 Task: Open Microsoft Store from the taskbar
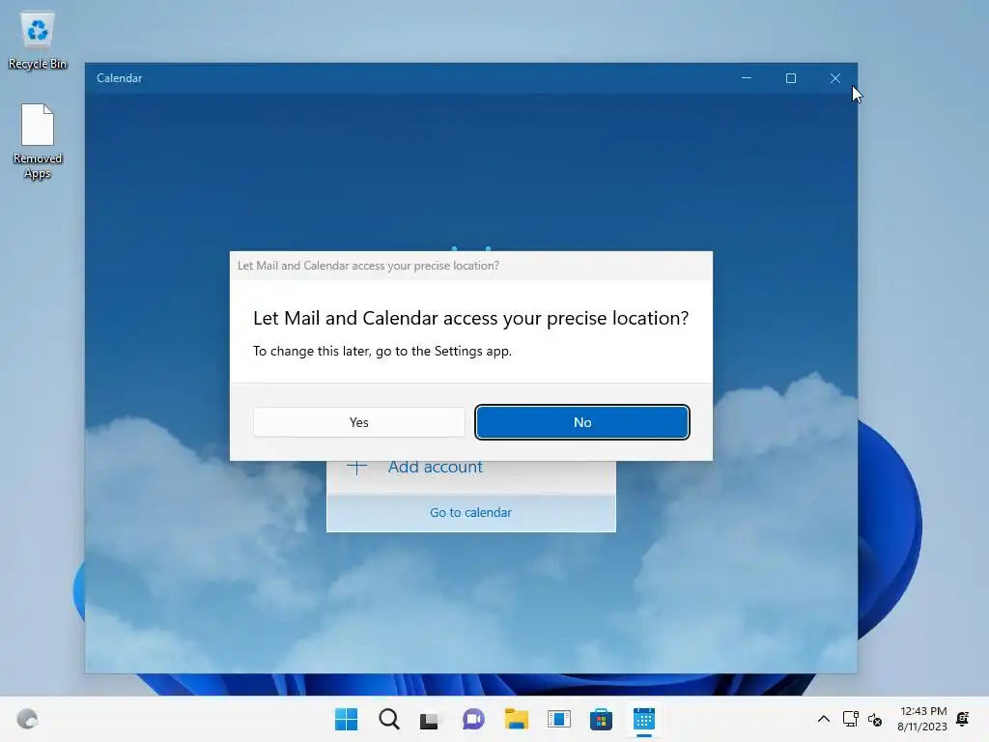coord(601,719)
